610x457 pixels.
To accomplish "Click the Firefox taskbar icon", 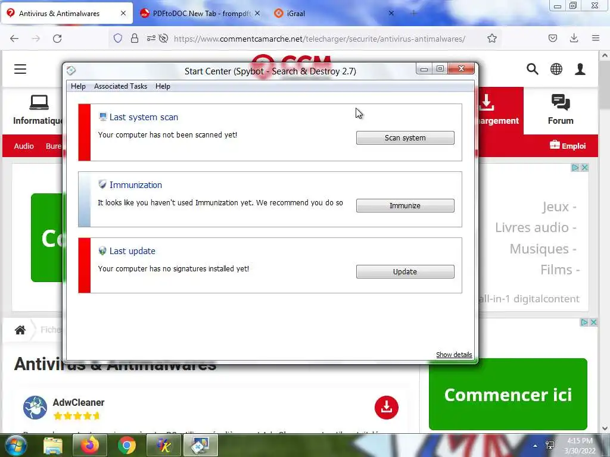I will pos(90,445).
